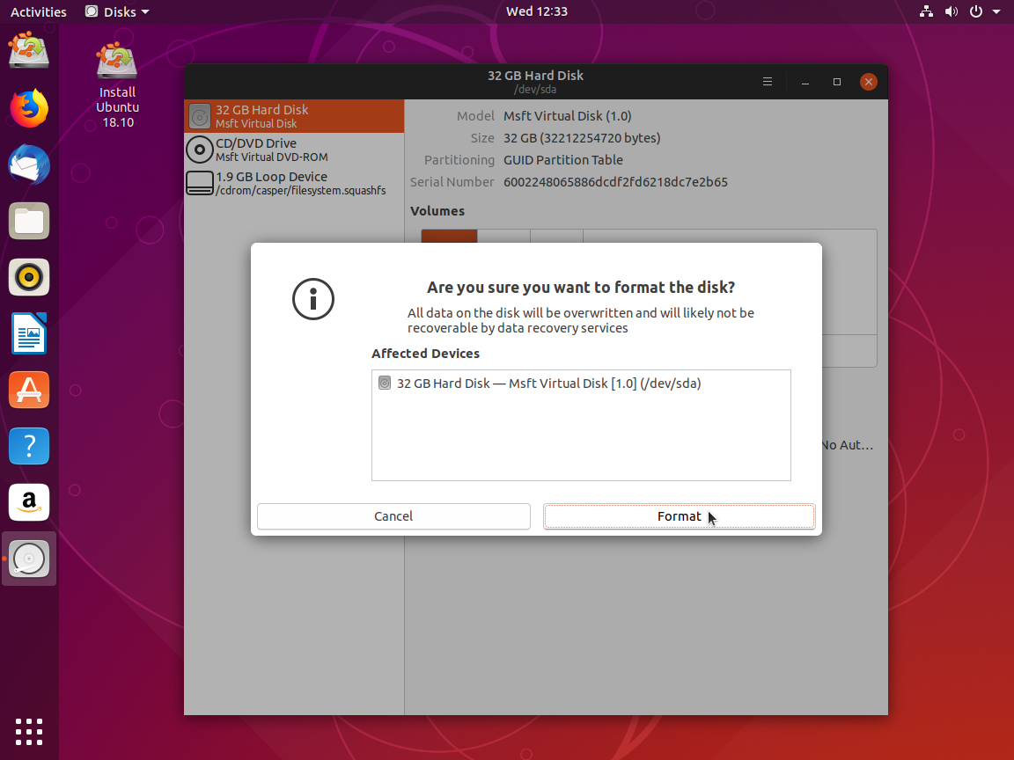Show Applications grid
The width and height of the screenshot is (1014, 760).
(x=29, y=732)
